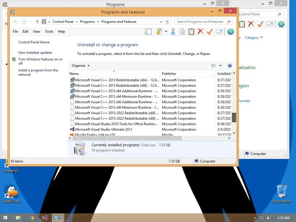Sort list by Installed On column header
Screen dimensions: 296x222
(224, 74)
